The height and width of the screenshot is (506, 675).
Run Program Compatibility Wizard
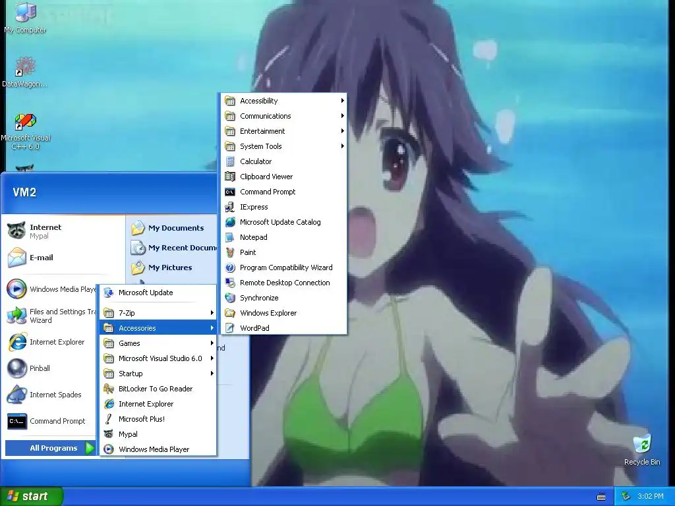tap(283, 267)
